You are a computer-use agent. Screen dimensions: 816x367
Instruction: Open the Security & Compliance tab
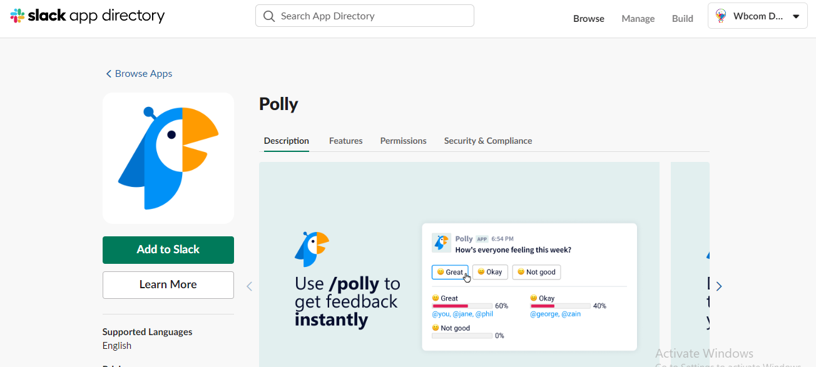(x=488, y=141)
